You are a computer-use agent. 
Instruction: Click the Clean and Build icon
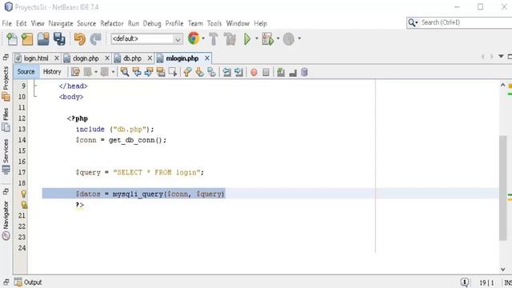230,39
